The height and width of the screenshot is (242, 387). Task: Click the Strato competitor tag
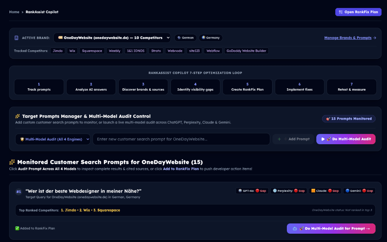(x=156, y=51)
